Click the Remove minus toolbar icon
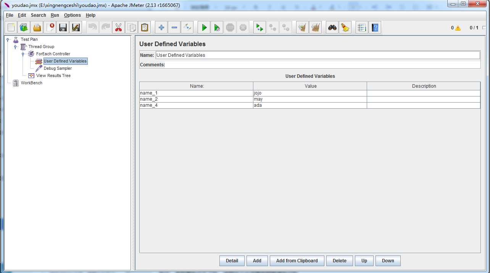 (x=174, y=27)
